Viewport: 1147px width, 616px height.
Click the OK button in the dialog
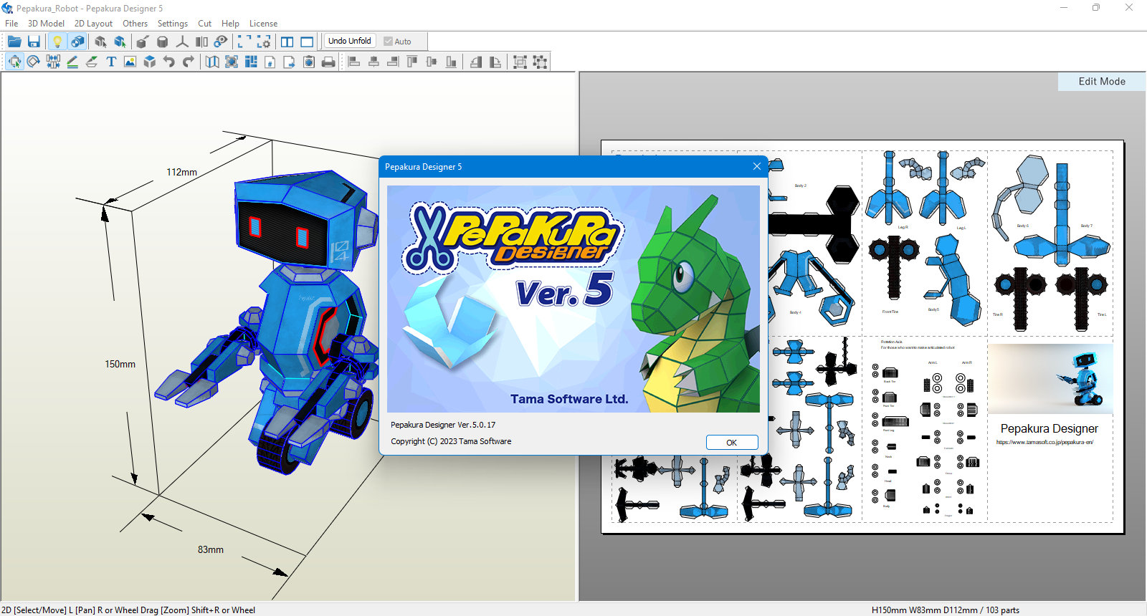[732, 443]
